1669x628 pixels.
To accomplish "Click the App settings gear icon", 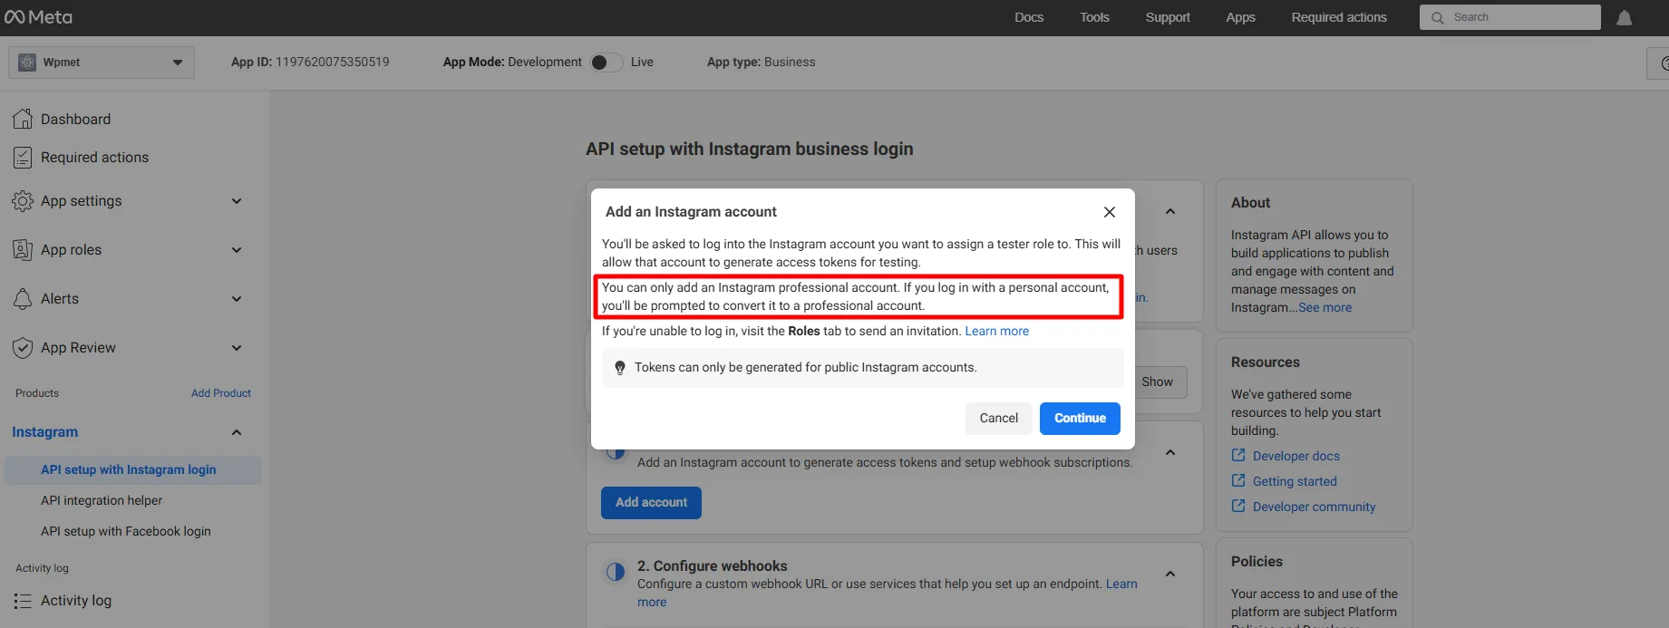I will (x=23, y=201).
